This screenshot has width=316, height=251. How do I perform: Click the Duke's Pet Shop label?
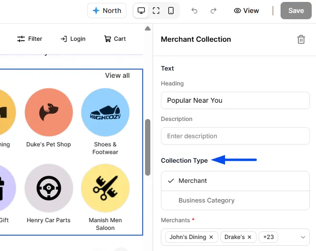click(x=48, y=144)
